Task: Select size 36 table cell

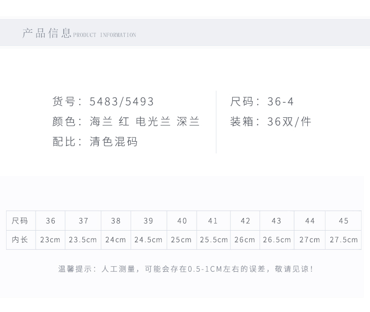Action: click(x=51, y=221)
